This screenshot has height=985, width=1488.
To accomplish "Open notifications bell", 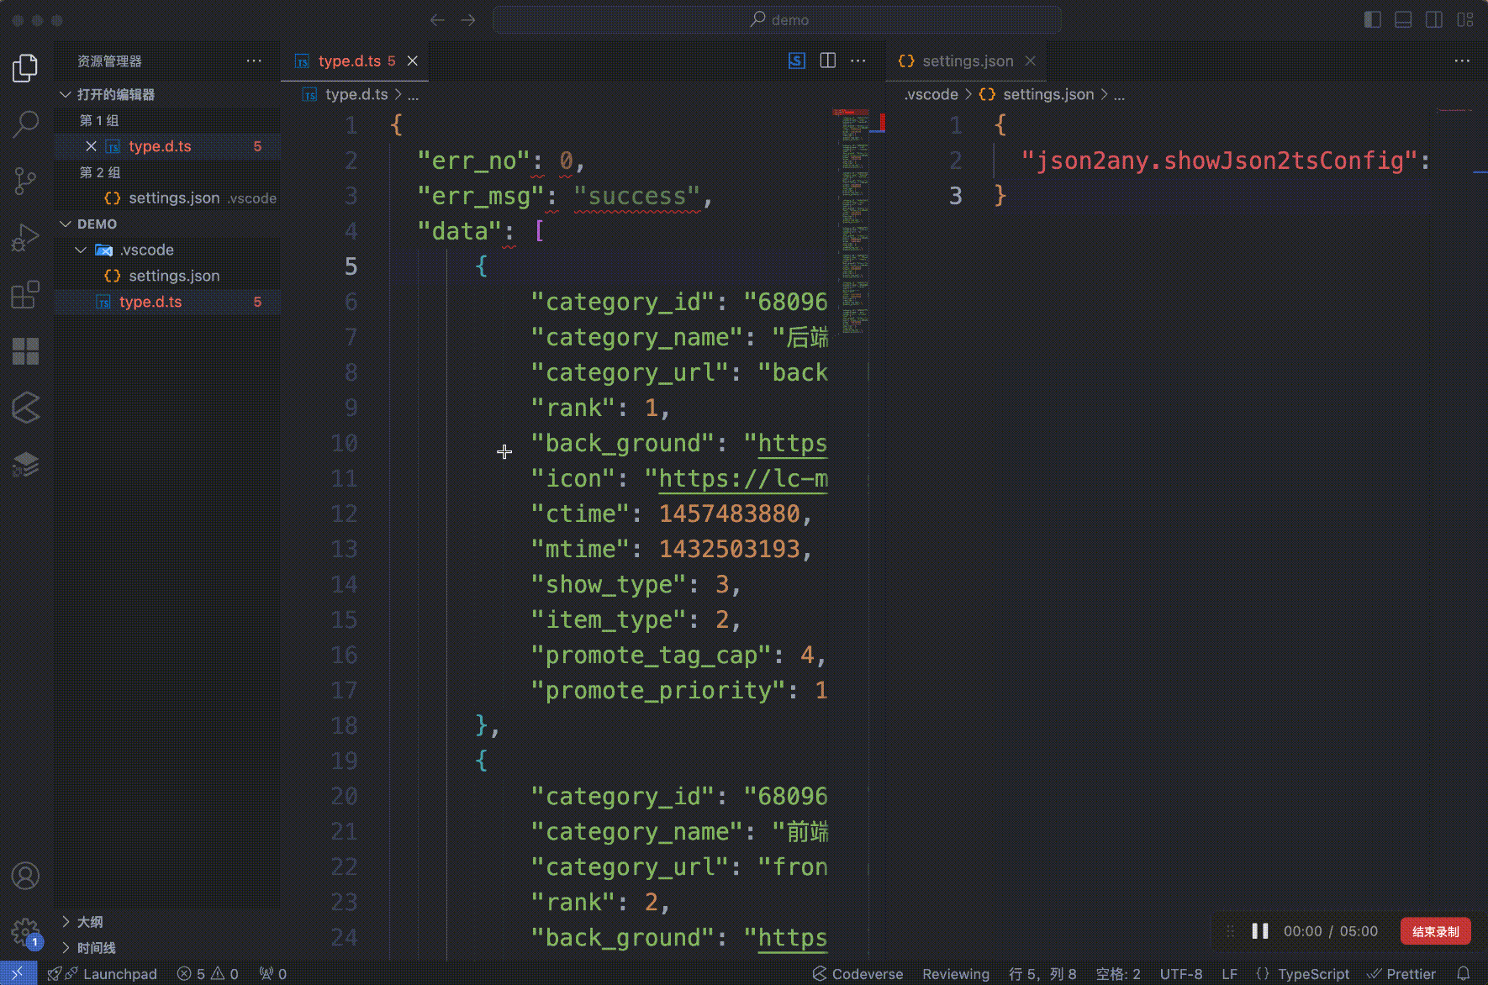I will pyautogui.click(x=1464, y=974).
